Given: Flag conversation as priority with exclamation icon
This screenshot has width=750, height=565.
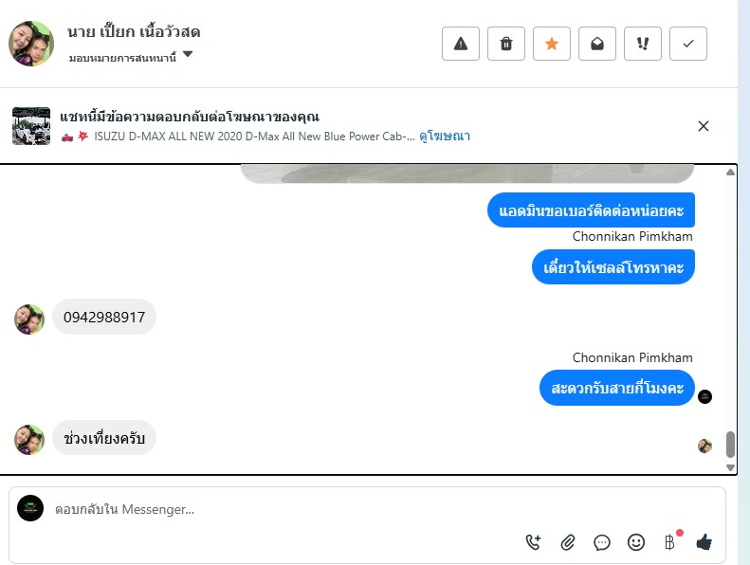Looking at the screenshot, I should 642,44.
